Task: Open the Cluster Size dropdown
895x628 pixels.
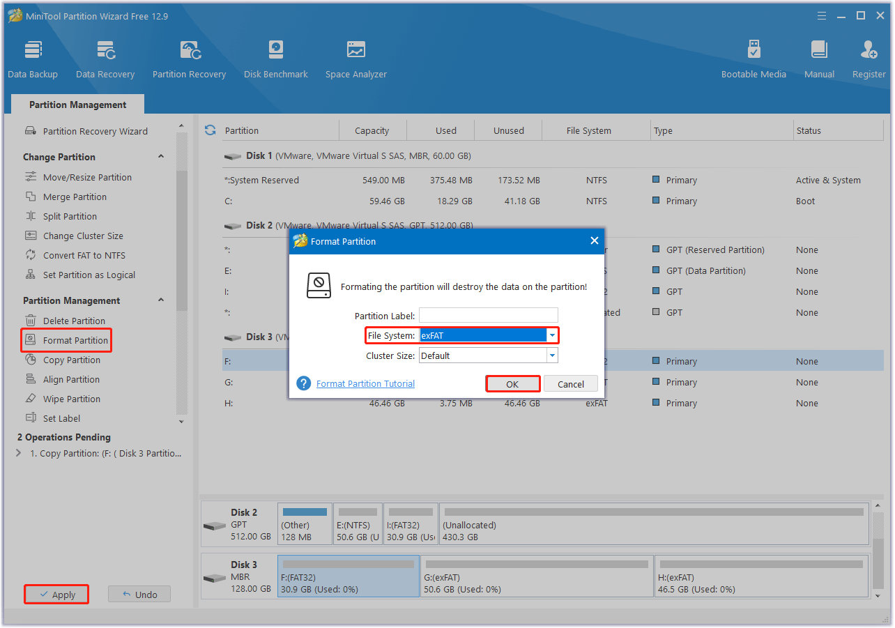Action: (x=552, y=355)
